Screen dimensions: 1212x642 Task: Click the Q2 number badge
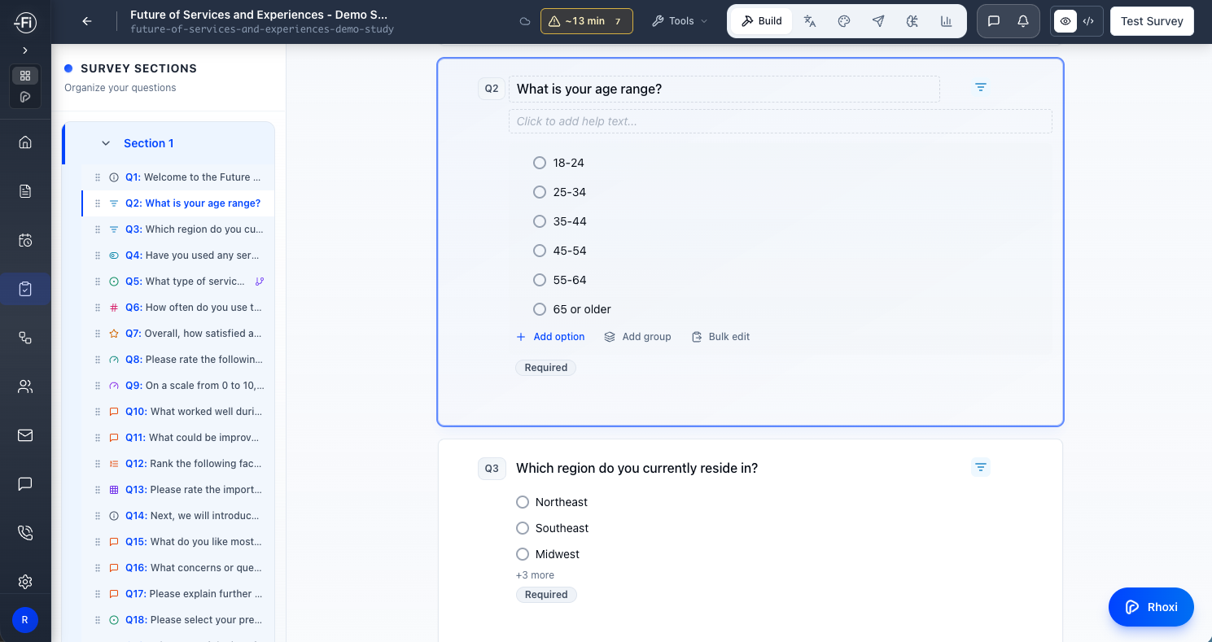pyautogui.click(x=491, y=89)
